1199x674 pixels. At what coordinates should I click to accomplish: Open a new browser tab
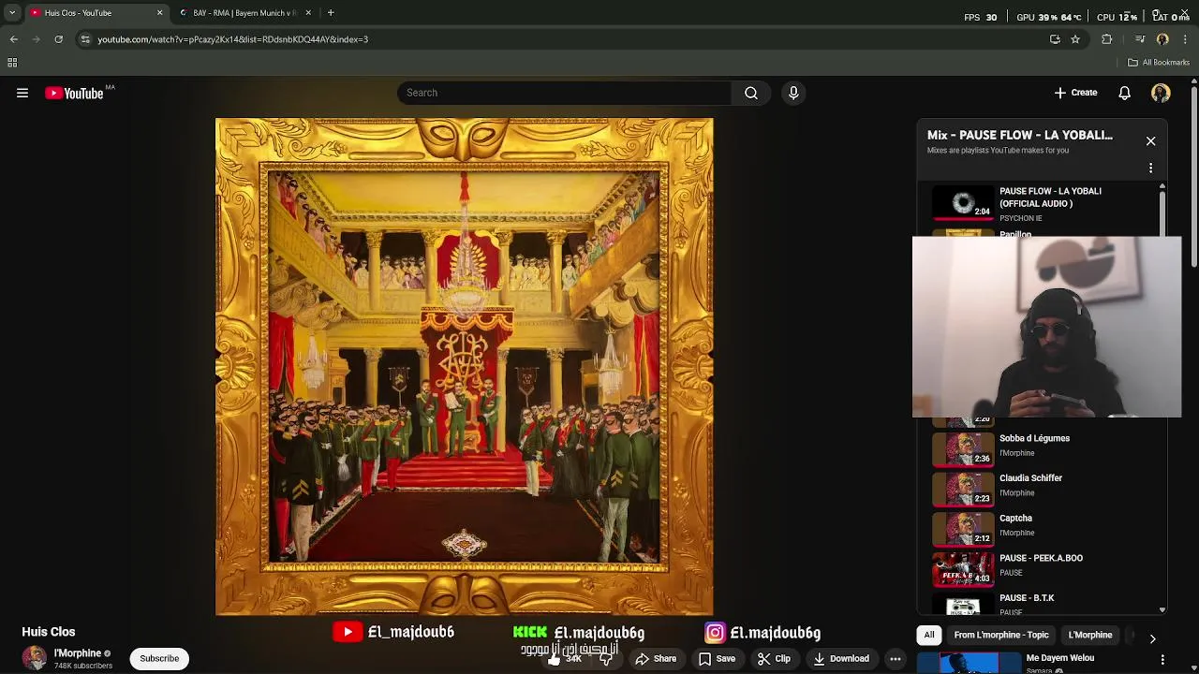[331, 13]
